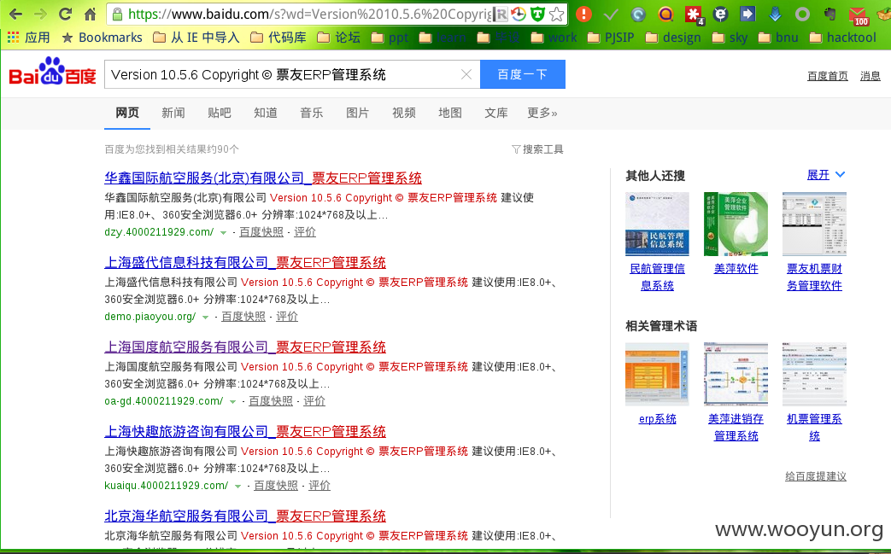Open the 更多» tab menu
891x554 pixels.
coord(542,113)
